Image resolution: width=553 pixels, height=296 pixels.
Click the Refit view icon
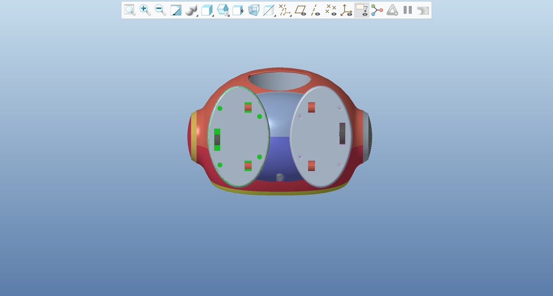130,10
